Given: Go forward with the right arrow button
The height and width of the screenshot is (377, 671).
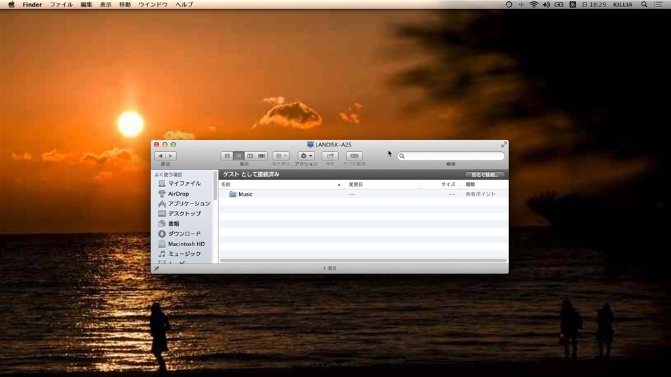Looking at the screenshot, I should pyautogui.click(x=171, y=156).
